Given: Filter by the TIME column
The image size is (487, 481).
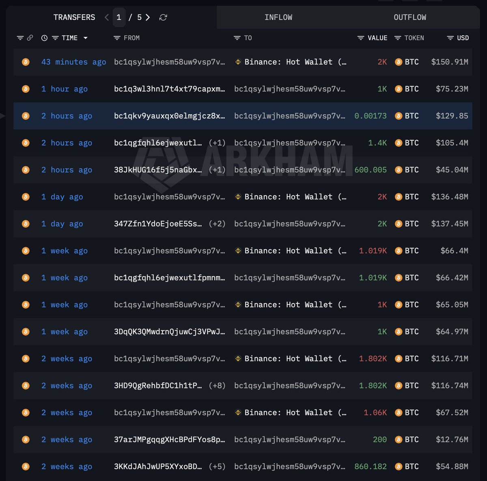Looking at the screenshot, I should 56,38.
